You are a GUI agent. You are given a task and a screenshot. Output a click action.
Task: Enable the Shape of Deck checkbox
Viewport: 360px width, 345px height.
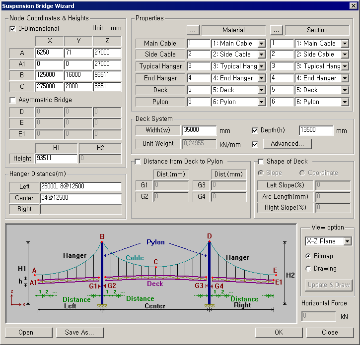tap(261, 162)
